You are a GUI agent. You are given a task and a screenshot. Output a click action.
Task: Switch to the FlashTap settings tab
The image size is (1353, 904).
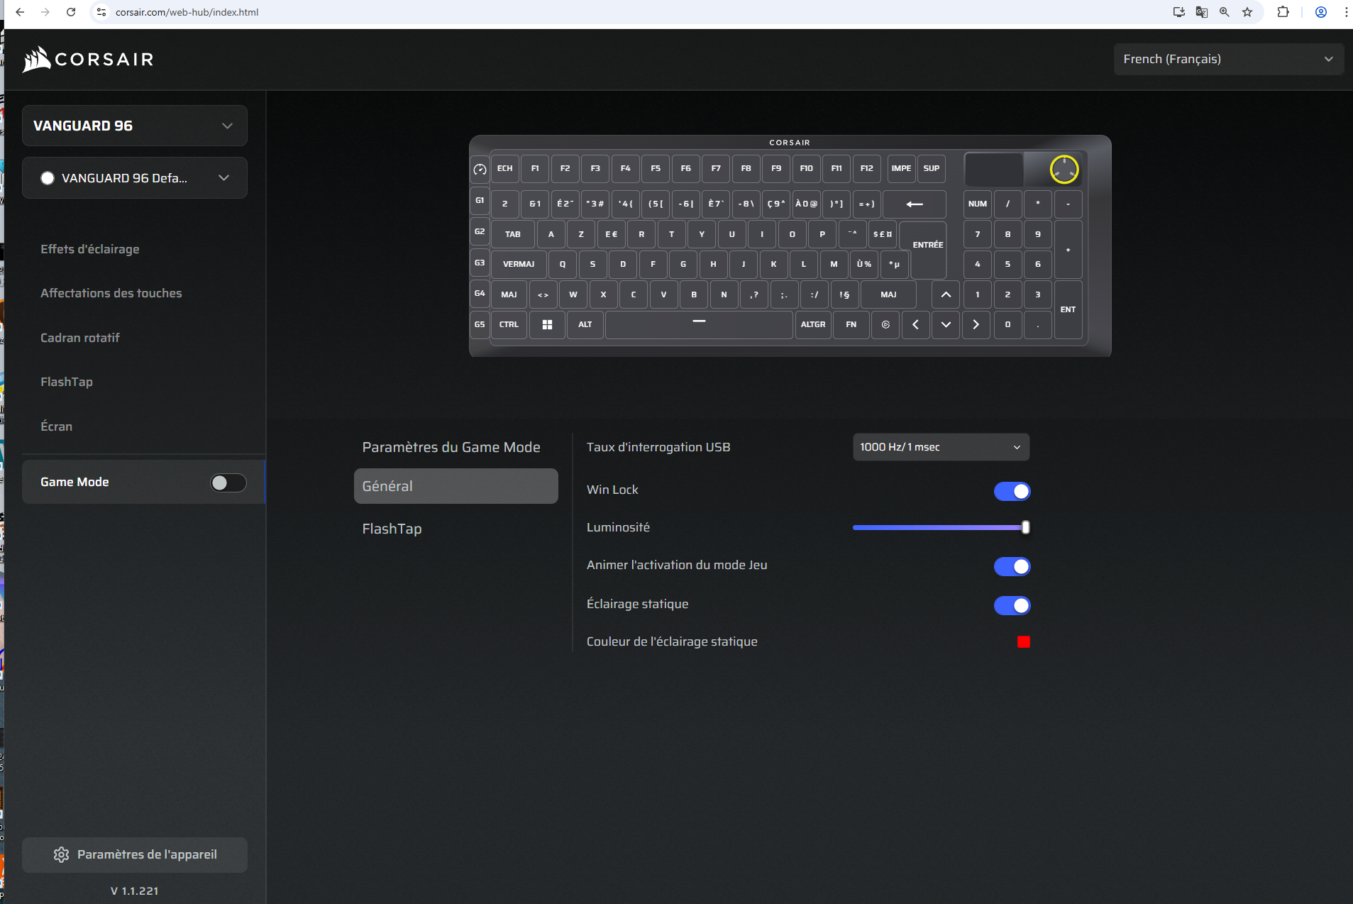392,529
